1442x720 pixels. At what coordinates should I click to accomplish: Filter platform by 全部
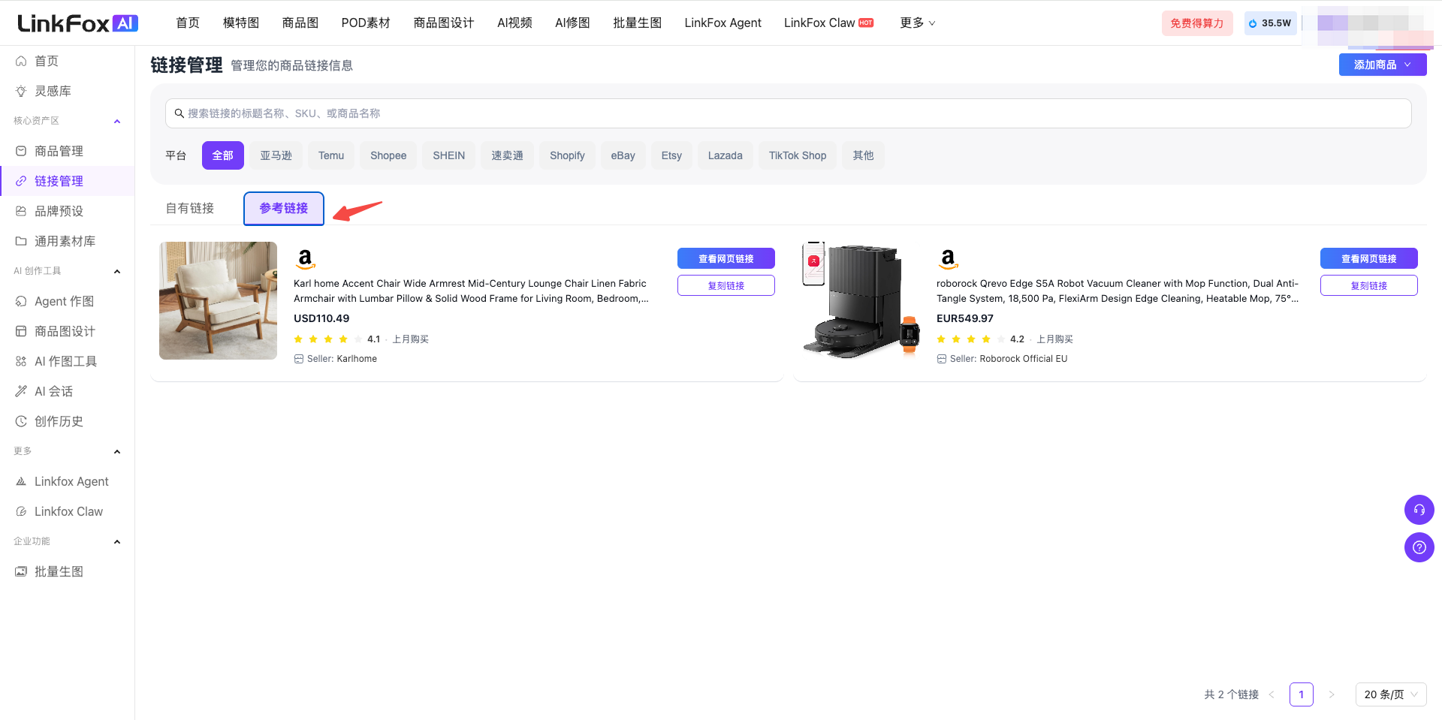pos(223,155)
